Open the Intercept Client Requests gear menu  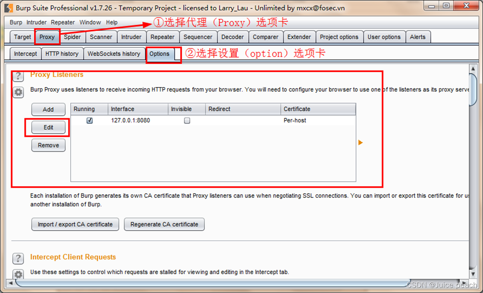click(18, 274)
